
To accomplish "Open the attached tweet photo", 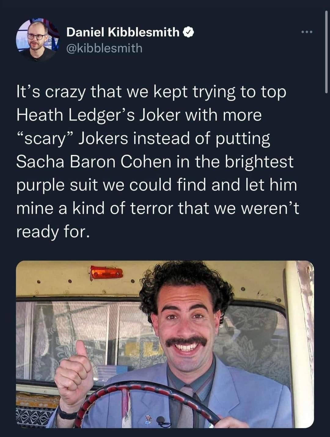I will pyautogui.click(x=165, y=344).
